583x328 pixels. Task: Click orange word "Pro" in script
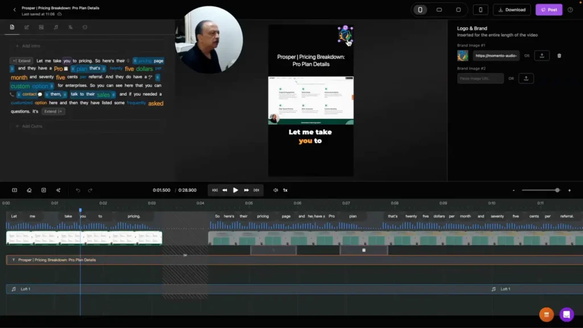tap(59, 69)
